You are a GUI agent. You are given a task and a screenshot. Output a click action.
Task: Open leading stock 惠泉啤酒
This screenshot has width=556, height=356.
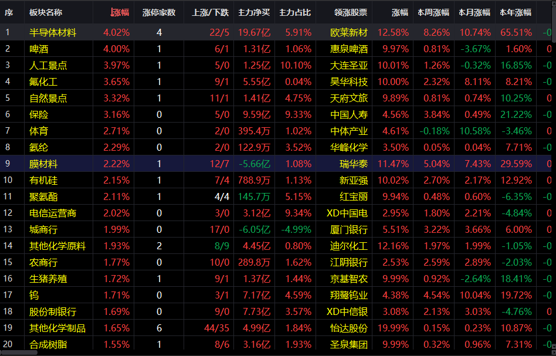tap(349, 49)
